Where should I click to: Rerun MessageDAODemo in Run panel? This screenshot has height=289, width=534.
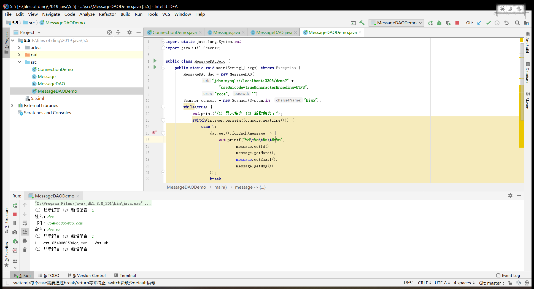[x=15, y=205]
